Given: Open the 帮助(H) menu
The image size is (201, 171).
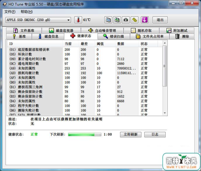Looking at the screenshot, I should pos(27,12).
